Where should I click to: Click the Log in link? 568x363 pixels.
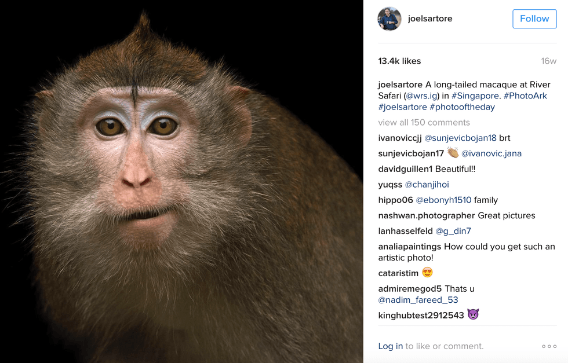click(390, 346)
